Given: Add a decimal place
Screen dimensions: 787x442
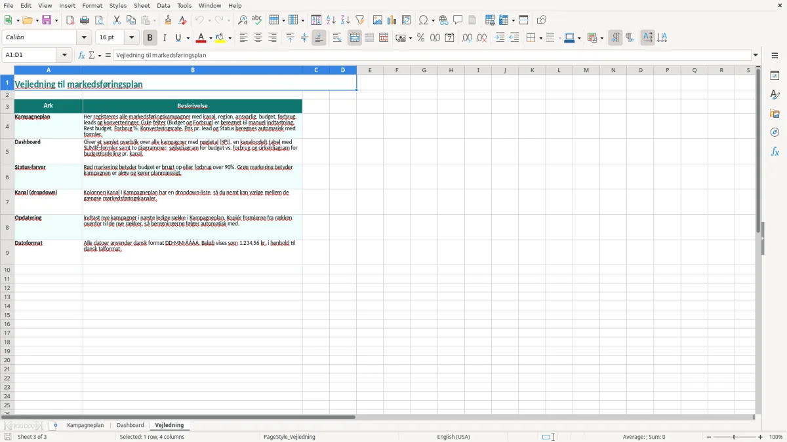Looking at the screenshot, I should pos(467,38).
